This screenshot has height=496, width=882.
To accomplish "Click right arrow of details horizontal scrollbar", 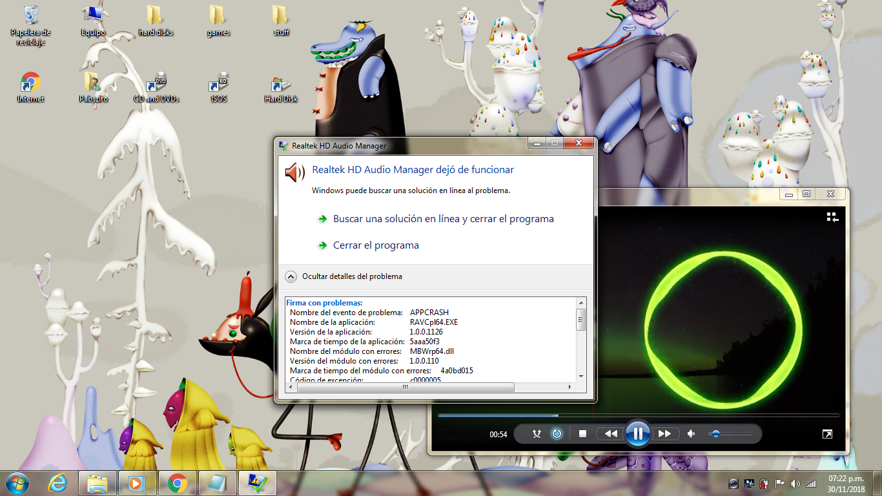I will coord(569,387).
